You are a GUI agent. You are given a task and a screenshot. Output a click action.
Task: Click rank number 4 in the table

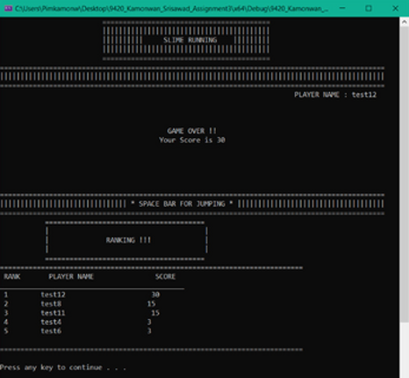coord(6,322)
